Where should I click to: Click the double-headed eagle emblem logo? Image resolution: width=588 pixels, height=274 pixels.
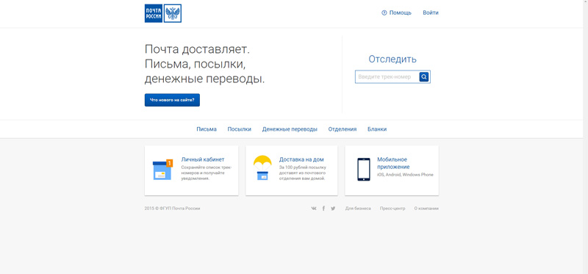173,13
